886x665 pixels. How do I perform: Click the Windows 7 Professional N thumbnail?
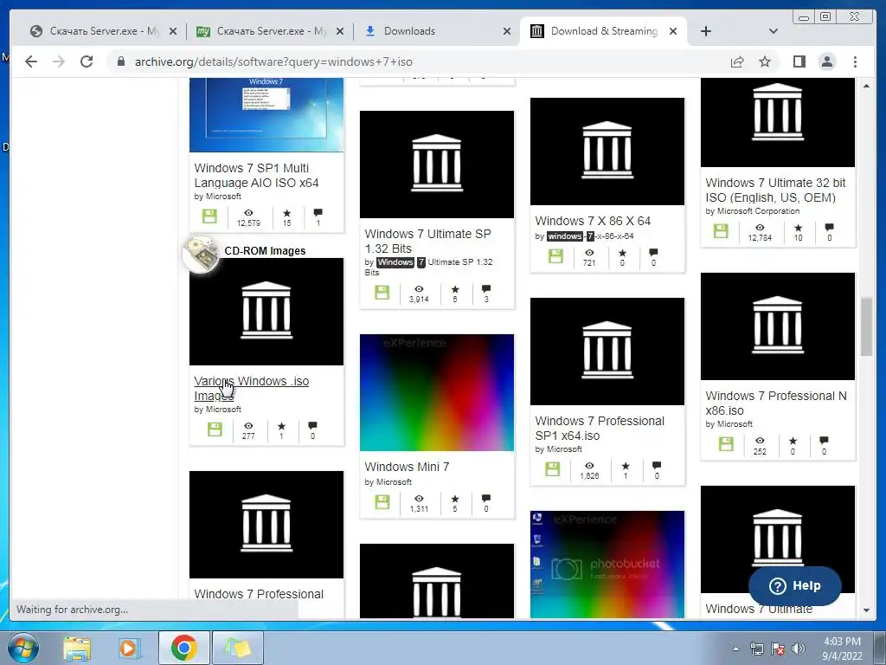coord(778,326)
